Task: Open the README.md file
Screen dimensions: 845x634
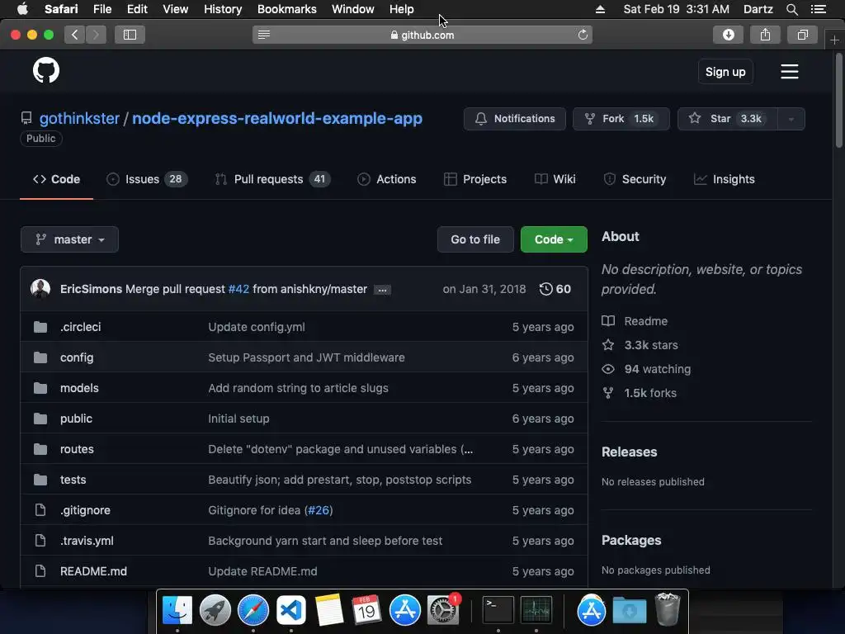Action: tap(93, 571)
